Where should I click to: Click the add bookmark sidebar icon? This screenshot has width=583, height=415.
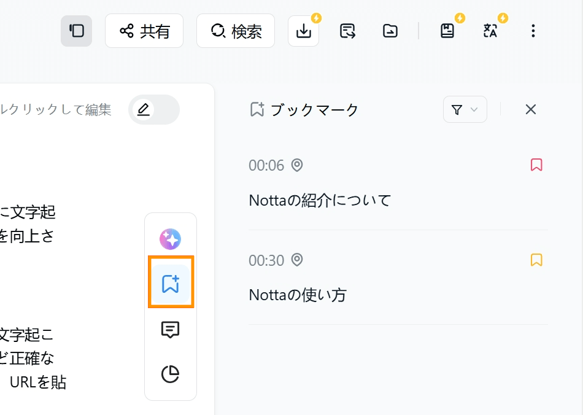tap(171, 284)
